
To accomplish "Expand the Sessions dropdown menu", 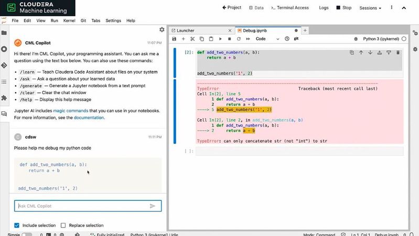I will 370,8.
